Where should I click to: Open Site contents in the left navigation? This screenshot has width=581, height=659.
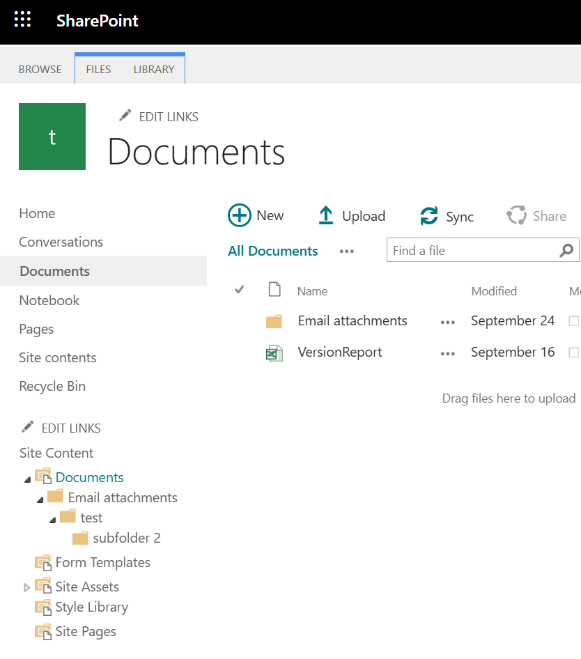click(58, 357)
